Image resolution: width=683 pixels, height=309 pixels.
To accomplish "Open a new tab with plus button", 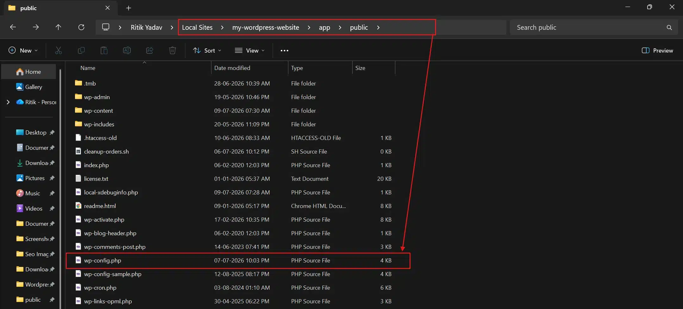I will click(x=128, y=8).
